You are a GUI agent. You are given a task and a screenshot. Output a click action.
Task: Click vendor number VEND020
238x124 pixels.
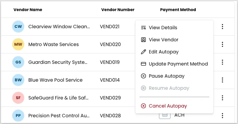[x=110, y=44]
